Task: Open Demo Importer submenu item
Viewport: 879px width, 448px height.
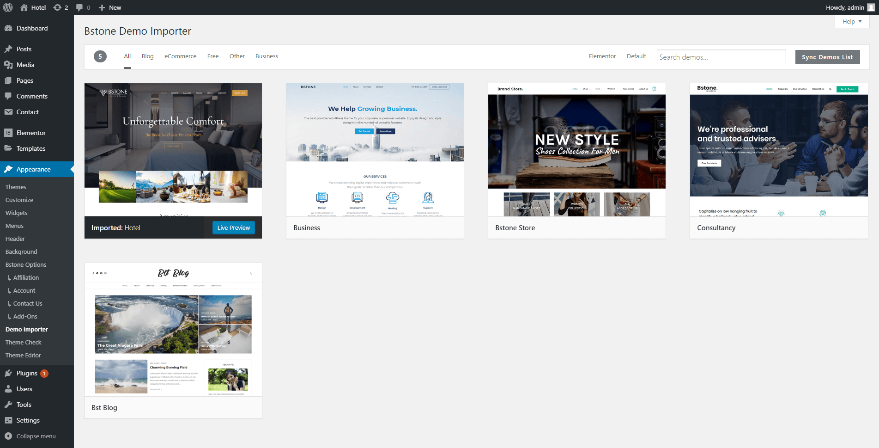Action: coord(27,329)
